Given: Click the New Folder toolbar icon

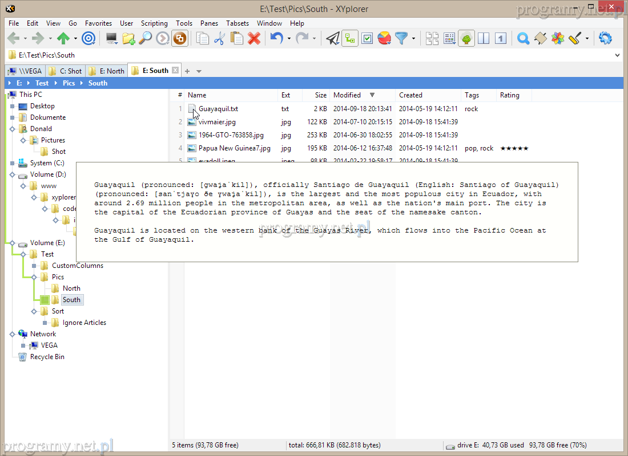Looking at the screenshot, I should point(128,39).
